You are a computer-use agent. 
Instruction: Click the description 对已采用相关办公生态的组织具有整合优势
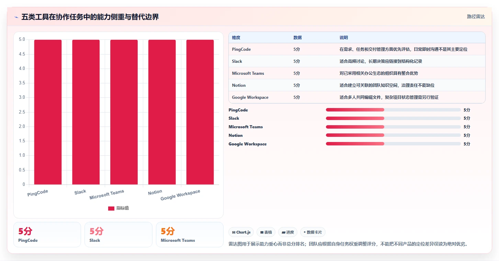(378, 73)
